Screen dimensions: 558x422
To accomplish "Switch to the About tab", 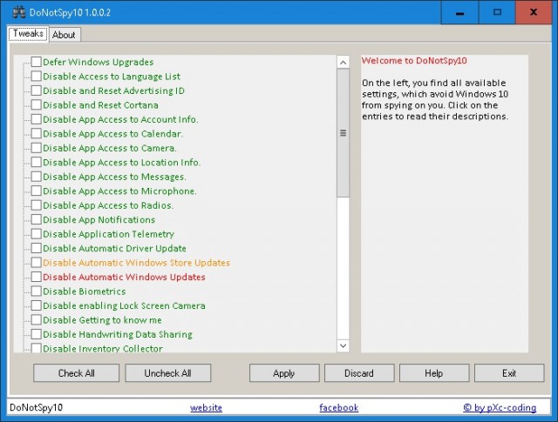I will coord(64,35).
